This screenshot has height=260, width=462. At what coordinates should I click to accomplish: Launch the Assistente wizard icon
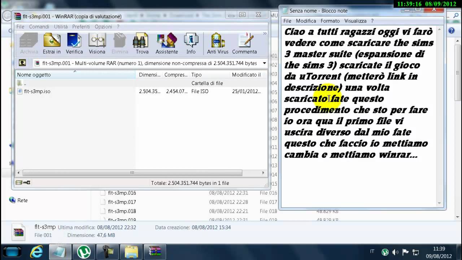pyautogui.click(x=167, y=43)
